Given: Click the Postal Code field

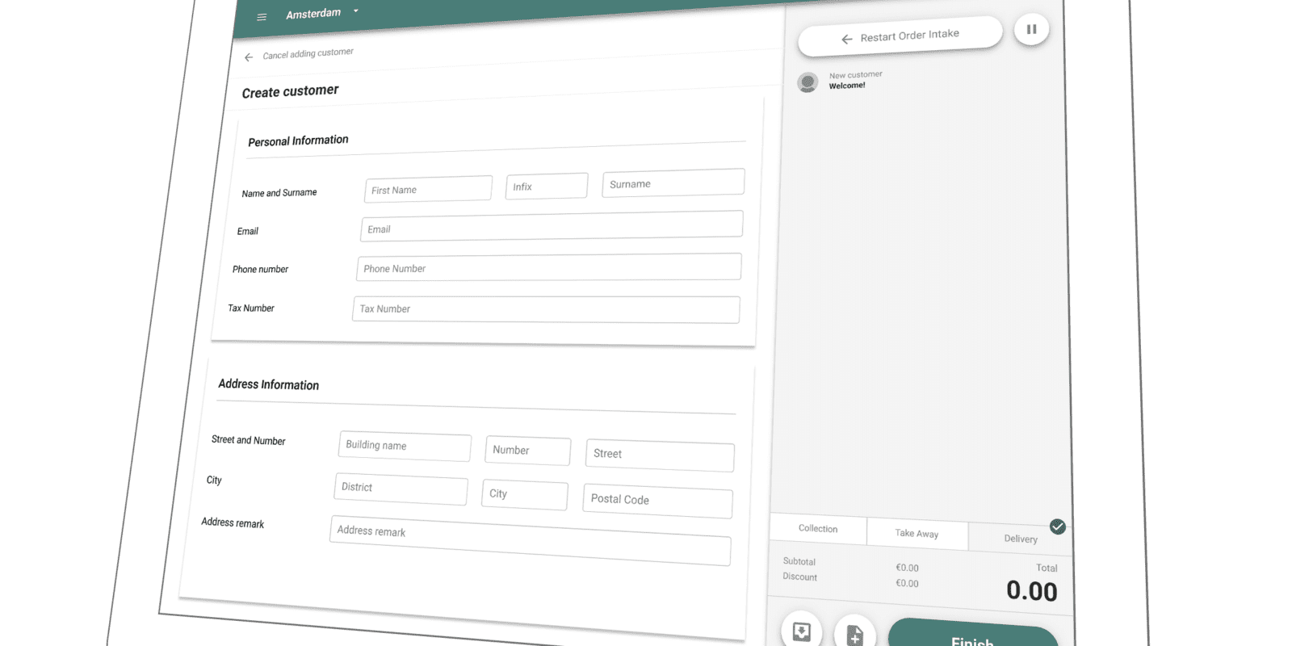Looking at the screenshot, I should tap(657, 501).
